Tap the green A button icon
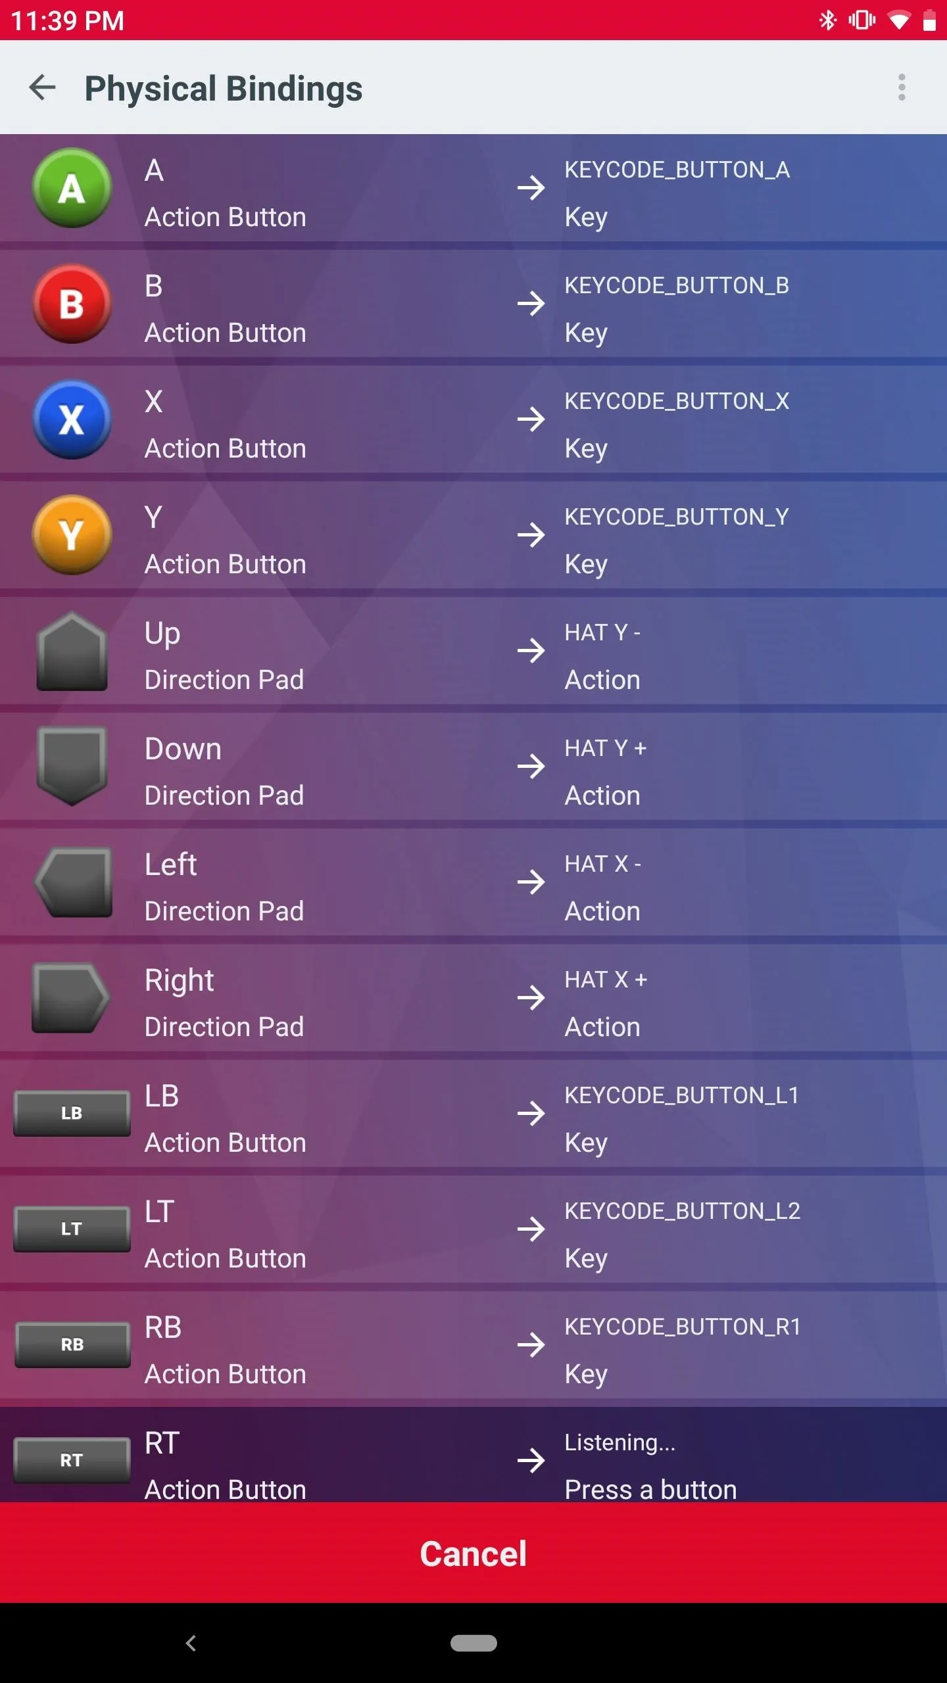Screen dimensions: 947x1683 pyautogui.click(x=72, y=188)
